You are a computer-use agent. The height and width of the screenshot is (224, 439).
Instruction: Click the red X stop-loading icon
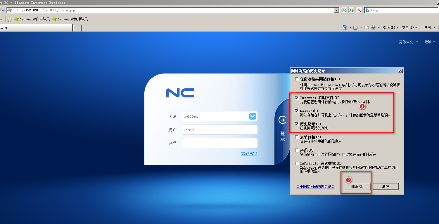click(359, 10)
